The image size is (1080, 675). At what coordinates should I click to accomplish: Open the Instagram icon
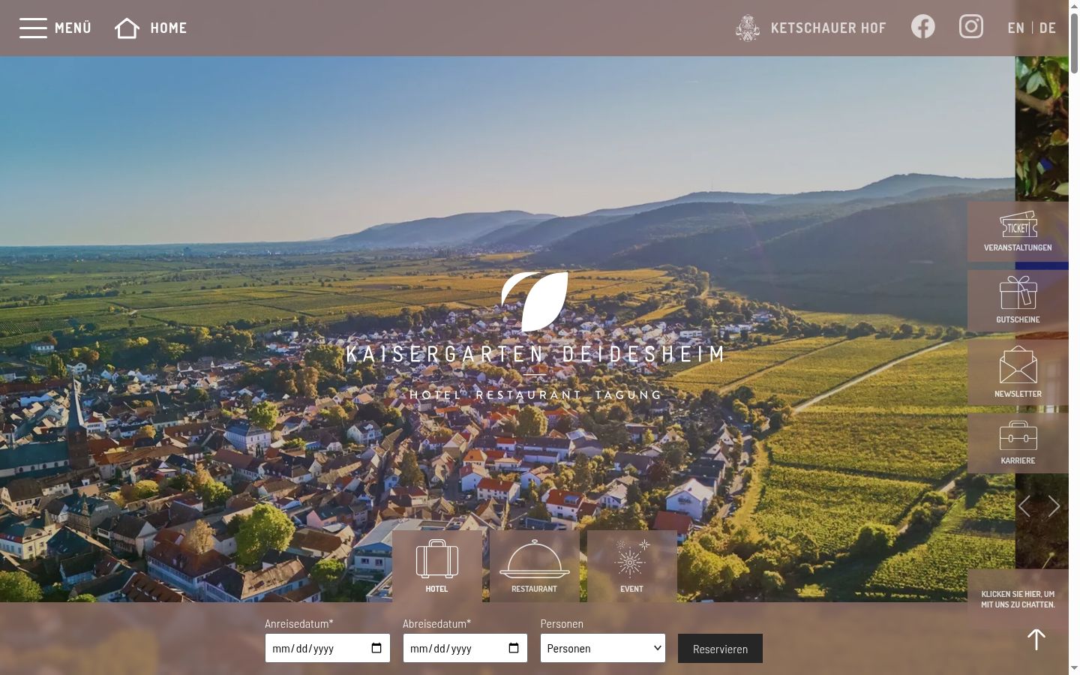tap(971, 27)
